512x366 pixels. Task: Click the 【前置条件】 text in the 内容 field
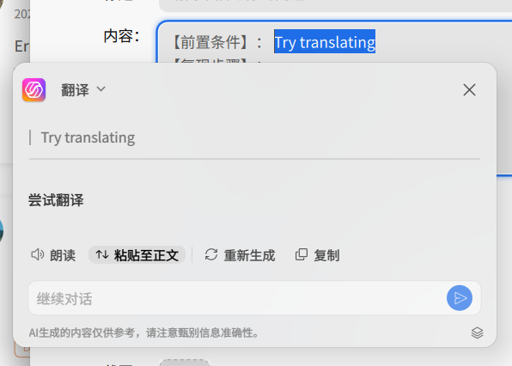click(210, 42)
